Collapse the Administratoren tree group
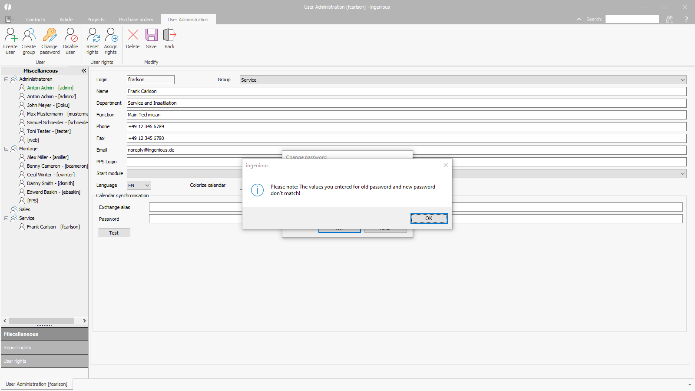The width and height of the screenshot is (695, 391). click(7, 80)
